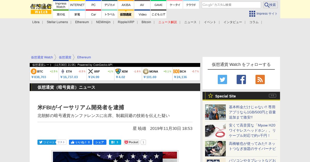The image size is (310, 162).
Task: Click the search magnifier 検索 button
Action: tap(270, 5)
